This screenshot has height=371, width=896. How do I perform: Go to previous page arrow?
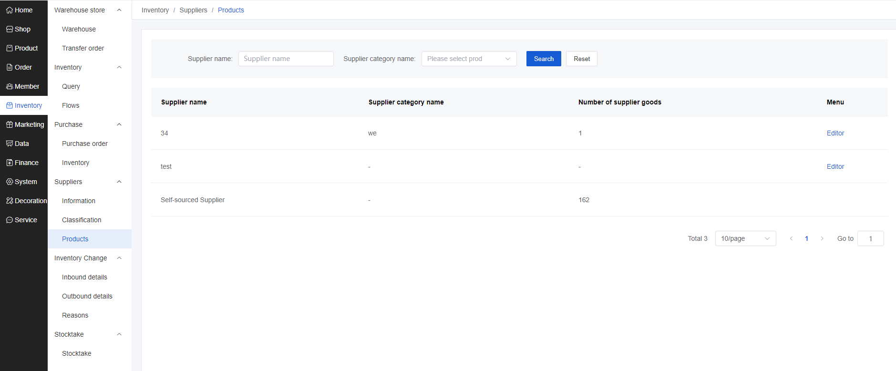[791, 238]
